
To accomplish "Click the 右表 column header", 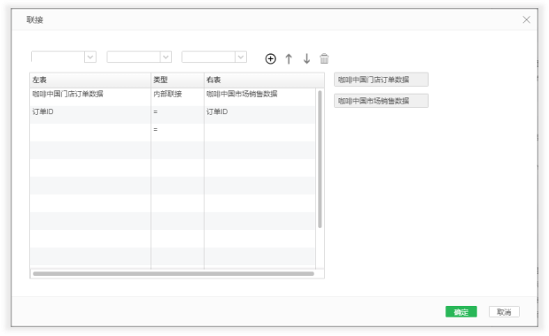I will pyautogui.click(x=264, y=80).
